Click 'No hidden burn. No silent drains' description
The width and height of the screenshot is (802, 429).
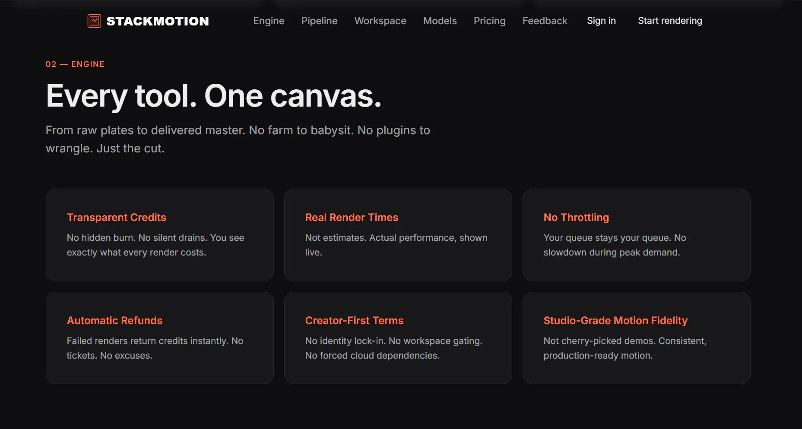pos(155,245)
